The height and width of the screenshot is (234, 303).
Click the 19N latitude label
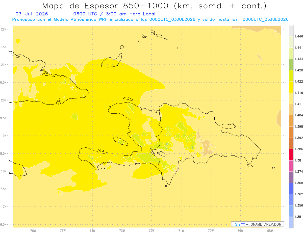click(x=4, y=136)
